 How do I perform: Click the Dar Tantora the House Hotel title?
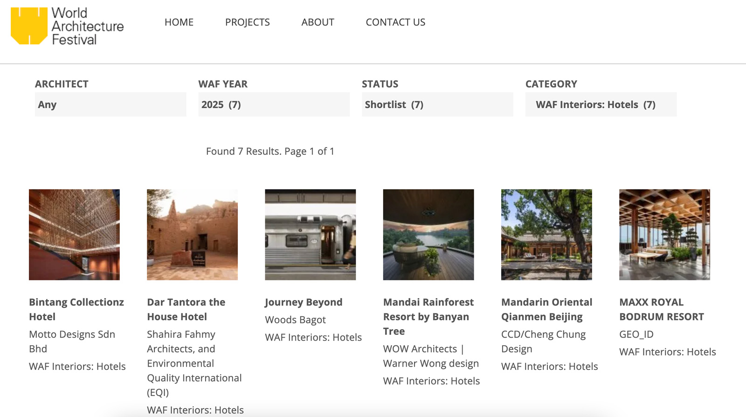[x=186, y=309]
